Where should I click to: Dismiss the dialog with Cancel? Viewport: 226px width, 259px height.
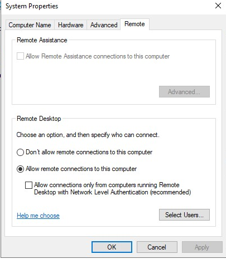(x=157, y=247)
